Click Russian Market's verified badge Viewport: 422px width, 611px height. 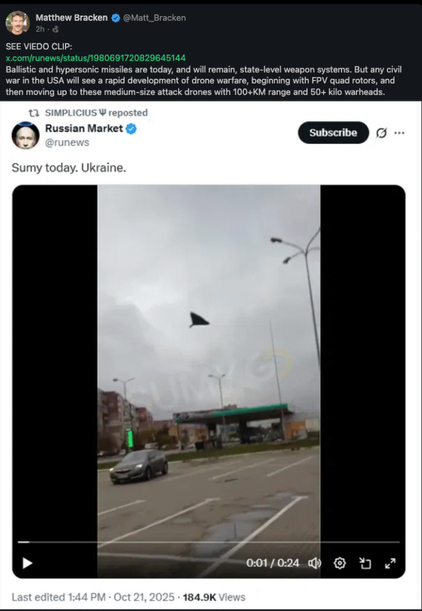[x=131, y=129]
